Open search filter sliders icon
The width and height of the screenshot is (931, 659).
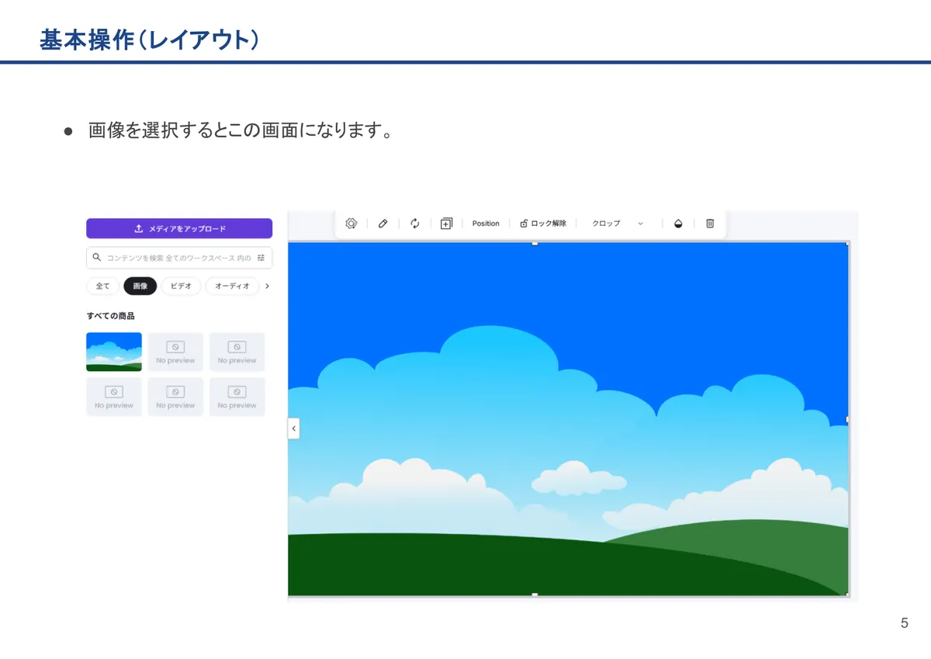[x=261, y=258]
